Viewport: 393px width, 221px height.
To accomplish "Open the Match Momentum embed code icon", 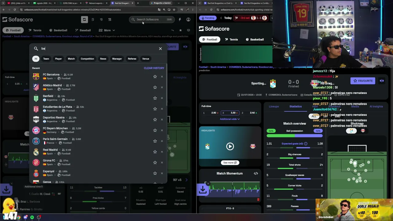I will tap(256, 173).
